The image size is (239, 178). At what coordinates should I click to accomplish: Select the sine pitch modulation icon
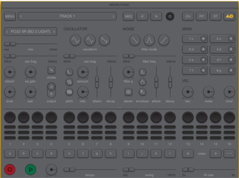[x=69, y=82]
